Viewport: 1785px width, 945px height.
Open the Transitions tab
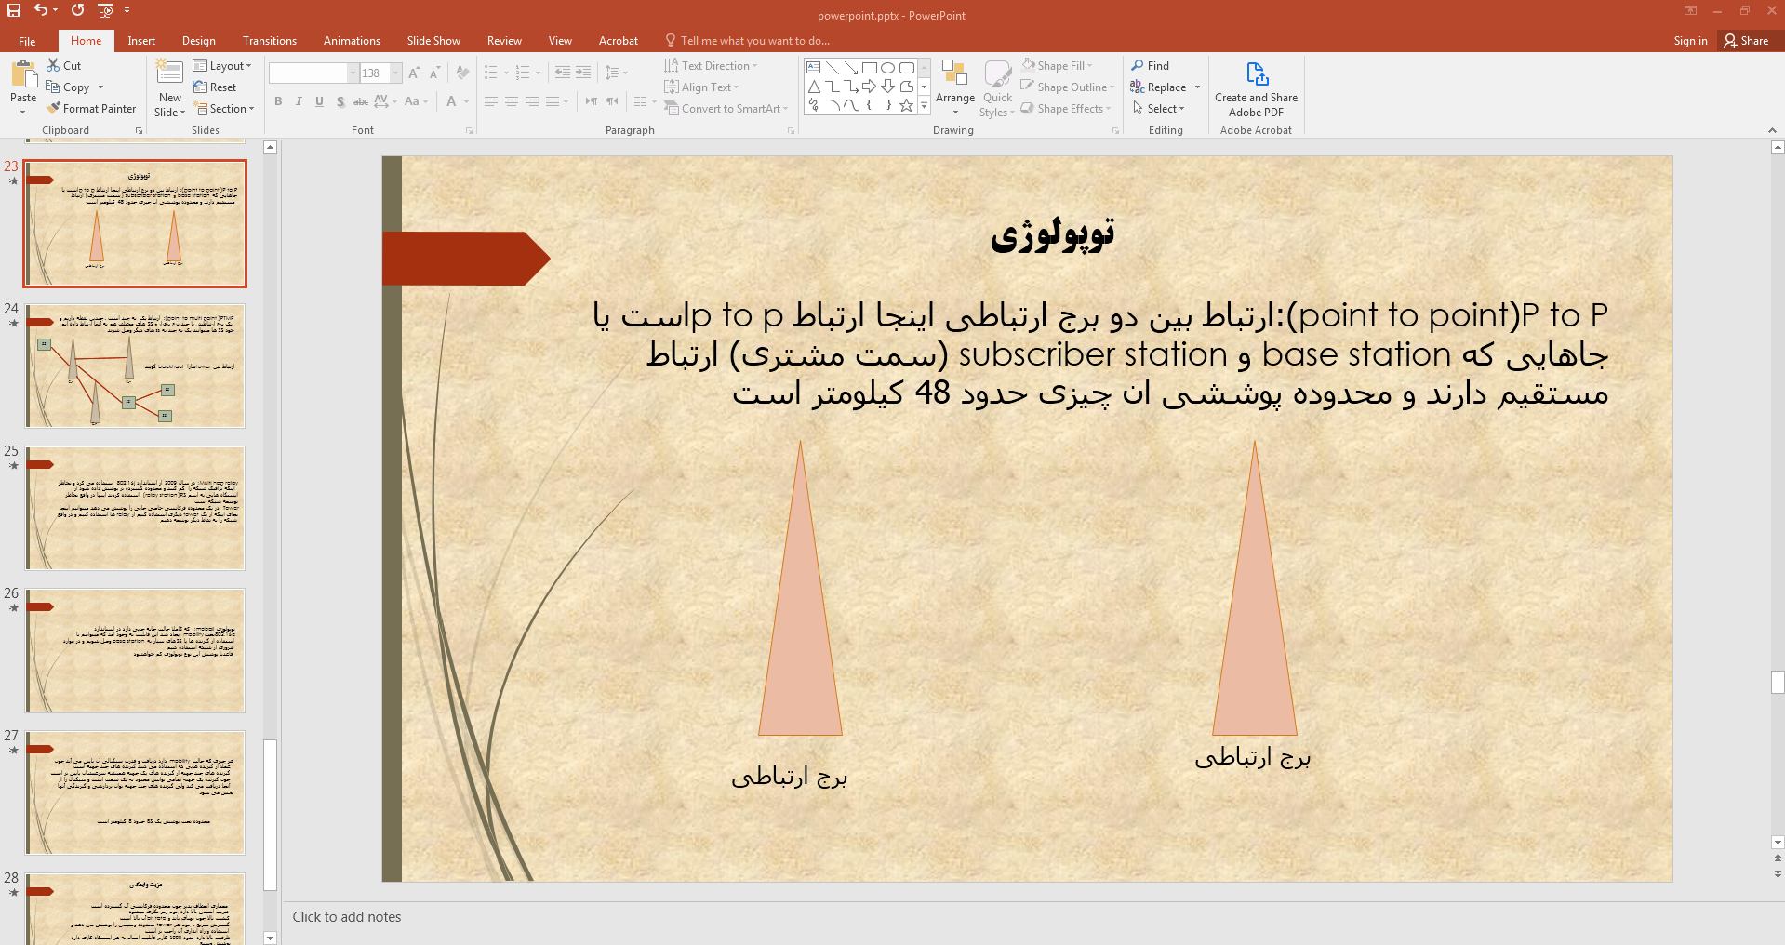270,41
